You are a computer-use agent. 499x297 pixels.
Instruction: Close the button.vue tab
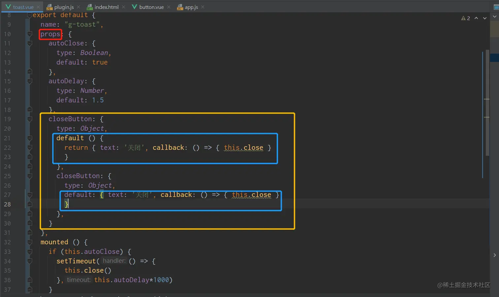click(169, 7)
